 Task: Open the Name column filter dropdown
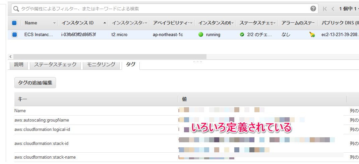coord(55,23)
